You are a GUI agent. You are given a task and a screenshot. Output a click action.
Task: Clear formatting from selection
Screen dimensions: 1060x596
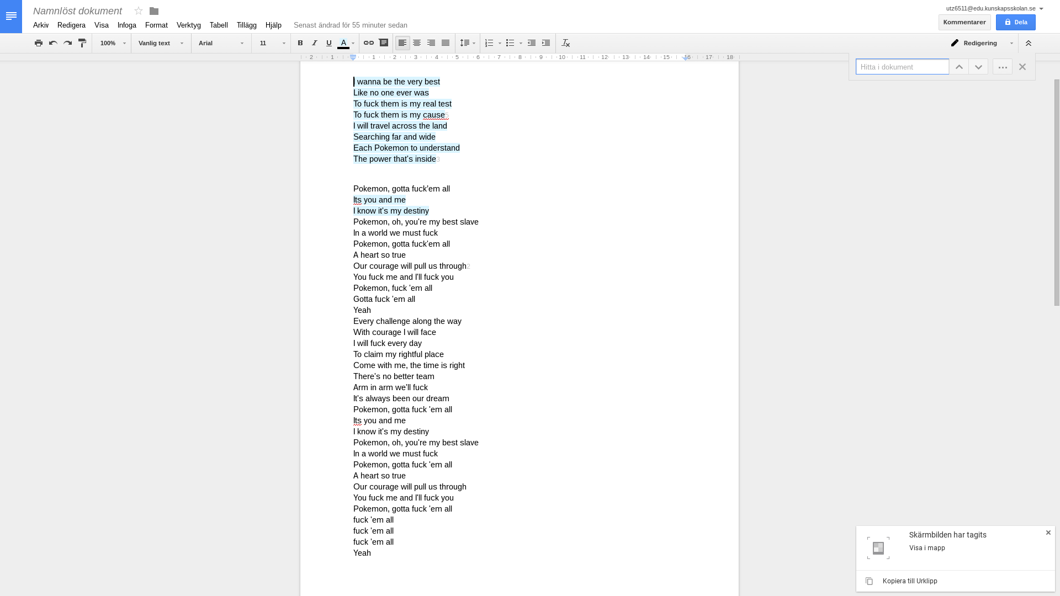(x=566, y=43)
